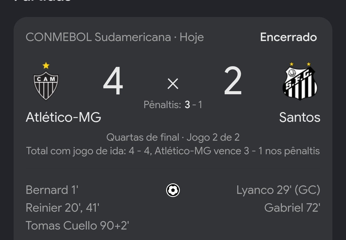
Task: Click the Pênaltis 3 - 1 result
Action: click(173, 105)
